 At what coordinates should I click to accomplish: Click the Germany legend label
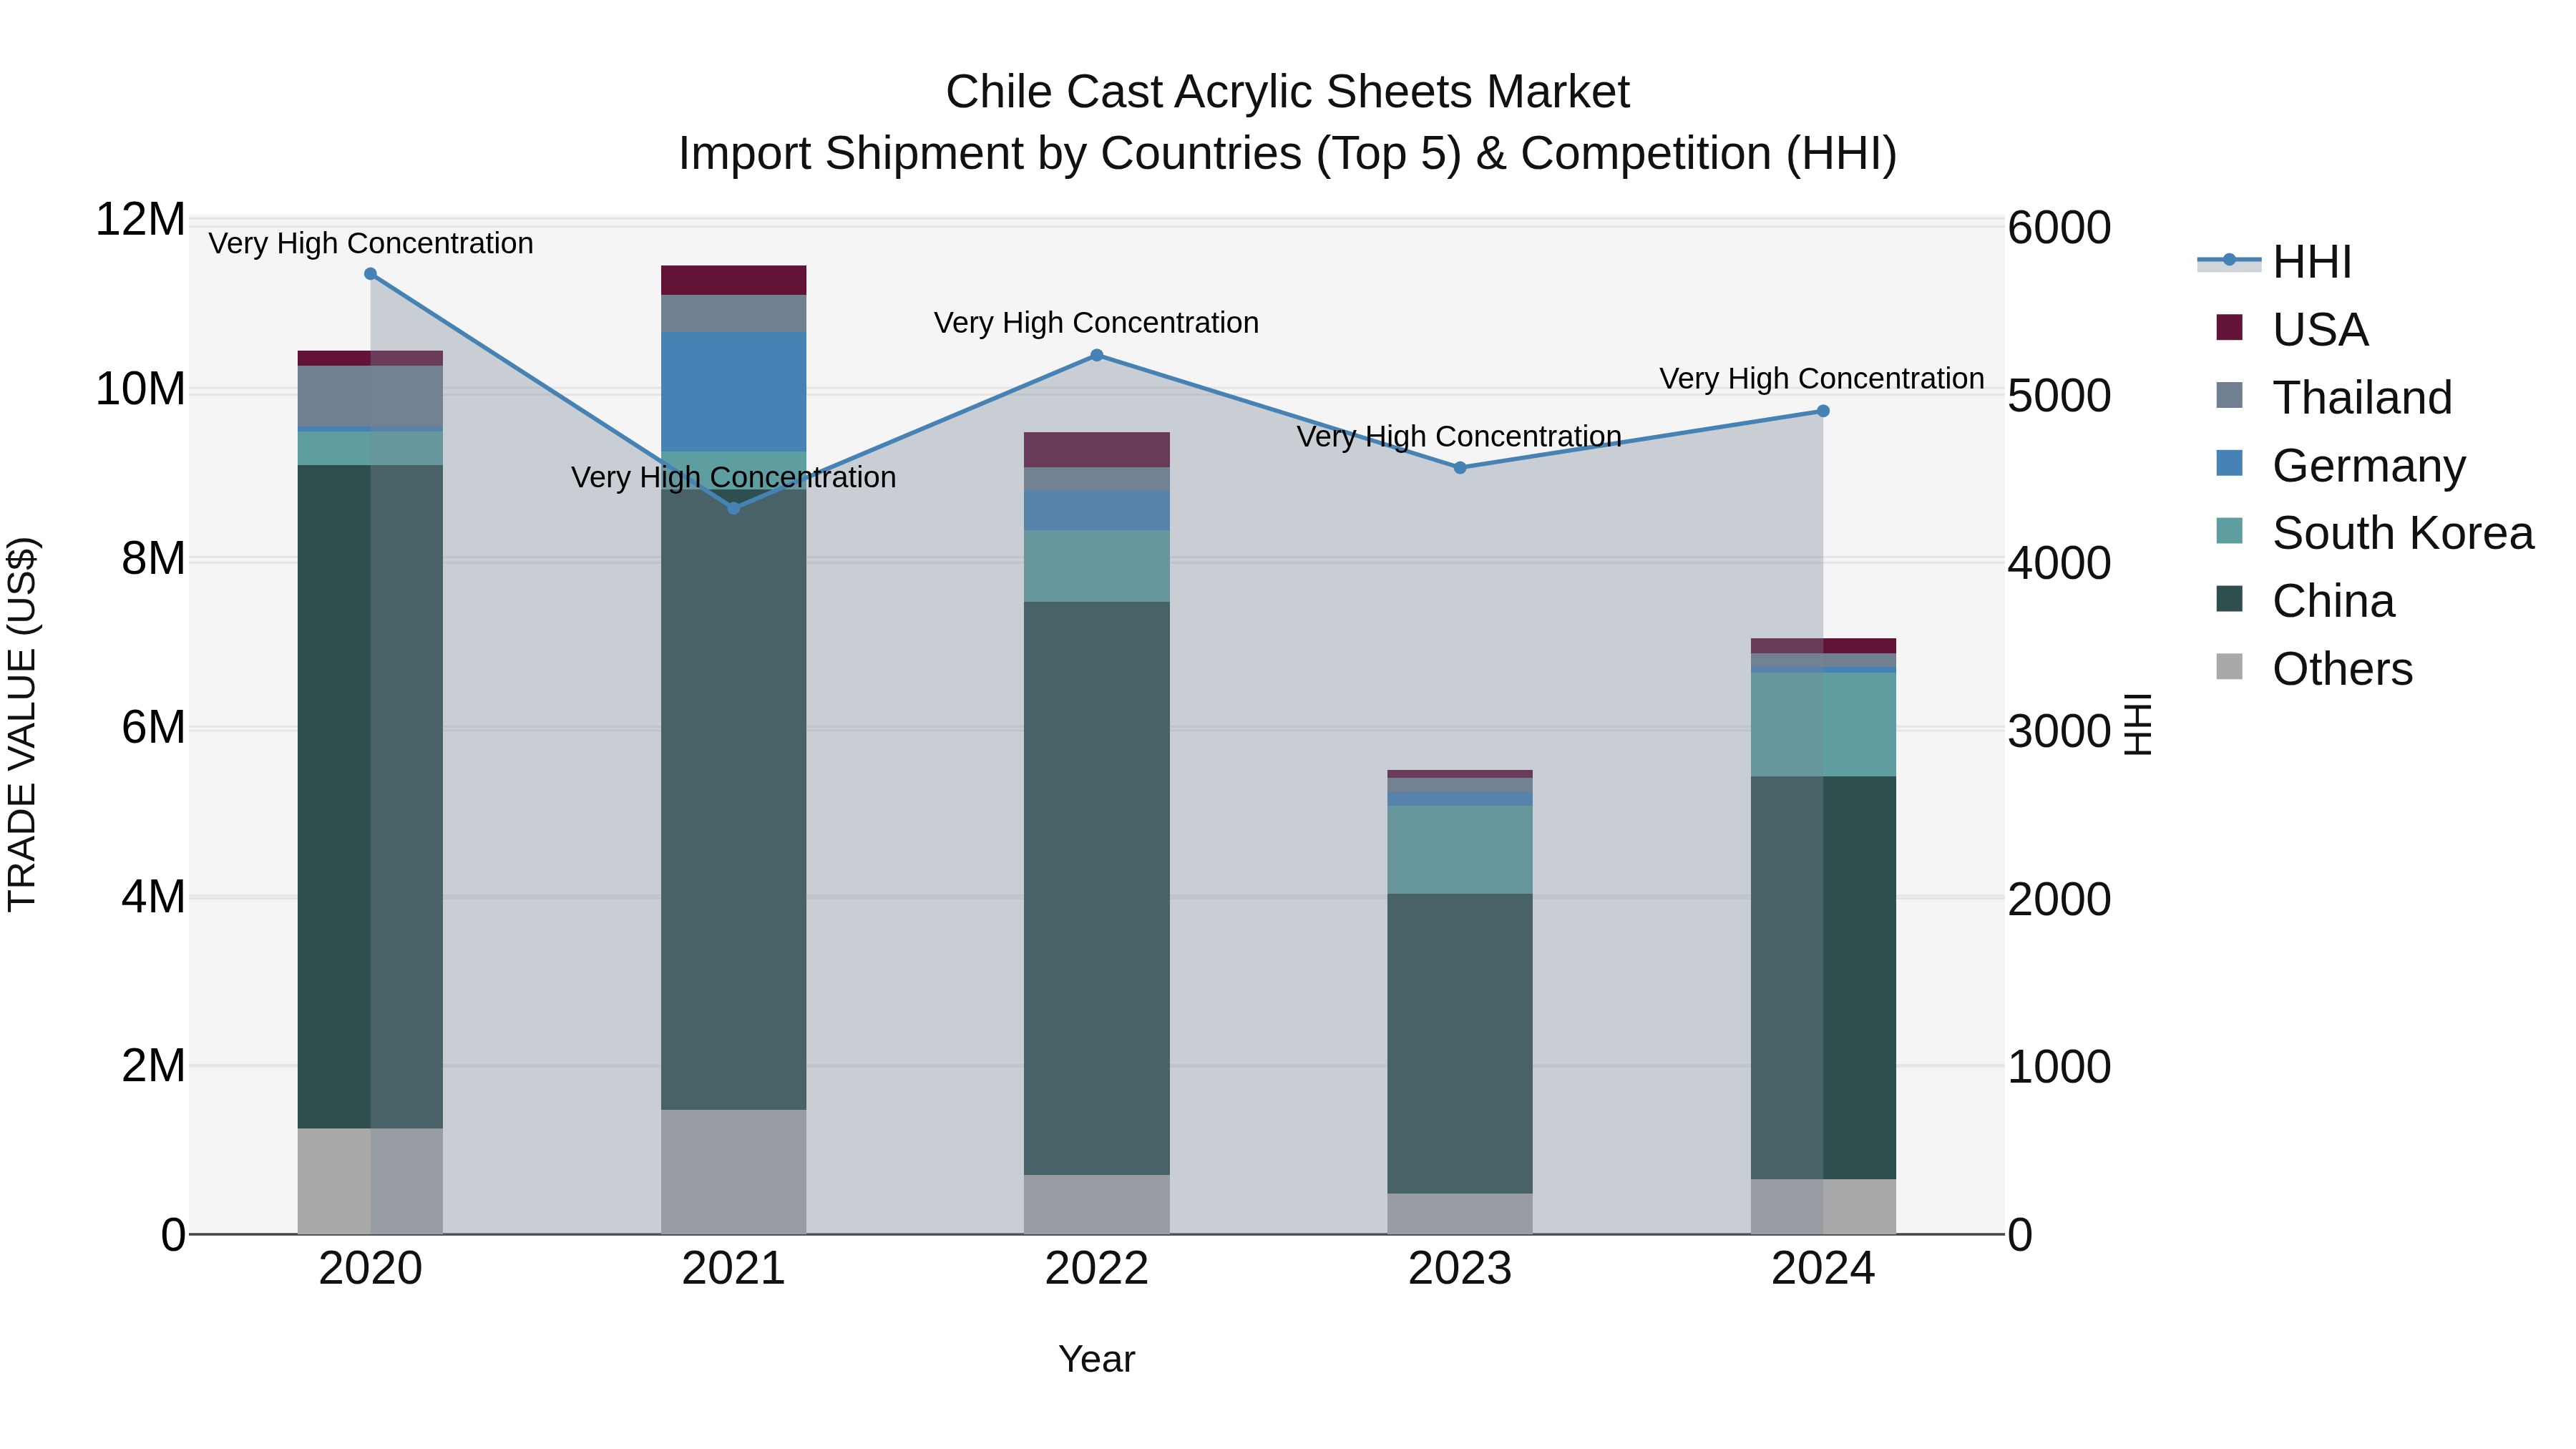coord(2369,466)
